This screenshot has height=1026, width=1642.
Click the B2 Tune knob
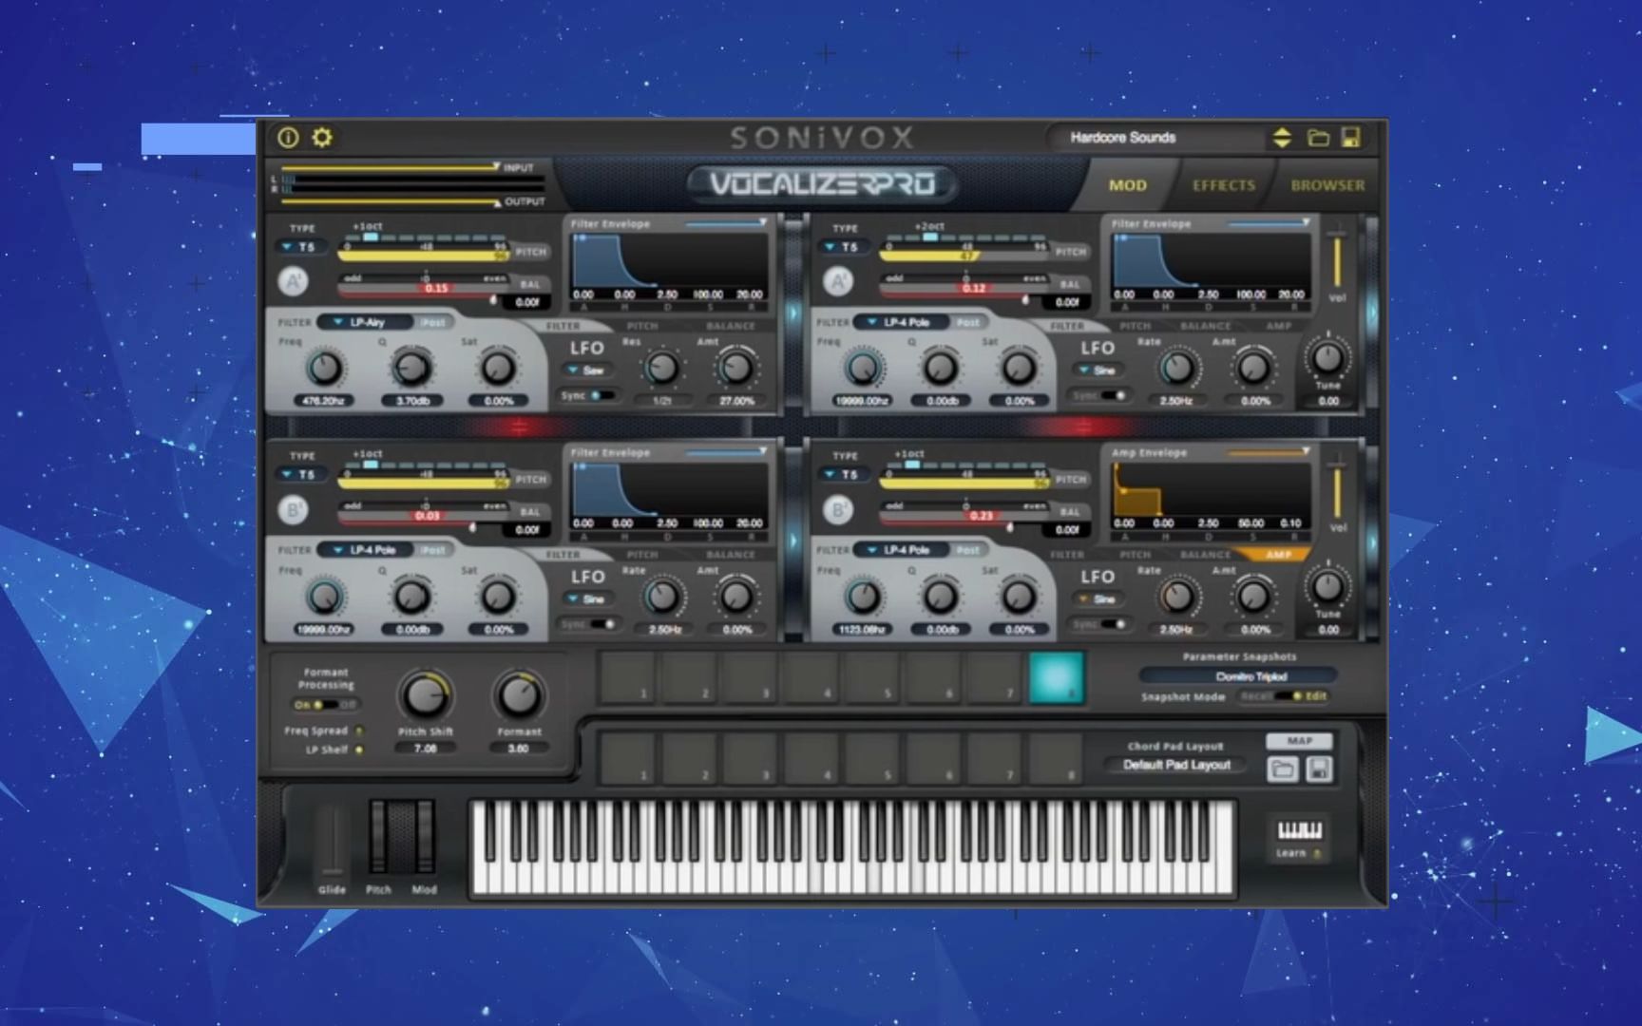1327,586
